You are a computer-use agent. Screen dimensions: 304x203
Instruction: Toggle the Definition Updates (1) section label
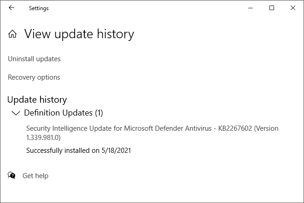[x=64, y=113]
